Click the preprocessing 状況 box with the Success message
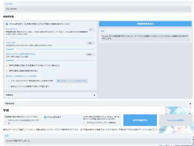 coord(145,38)
